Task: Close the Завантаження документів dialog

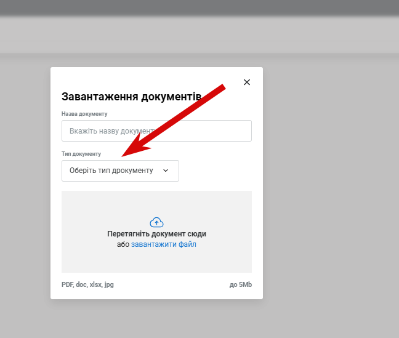Action: [x=246, y=82]
